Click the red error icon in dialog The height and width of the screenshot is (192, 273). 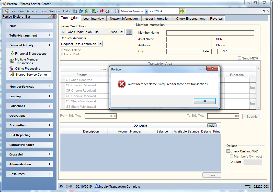(121, 84)
